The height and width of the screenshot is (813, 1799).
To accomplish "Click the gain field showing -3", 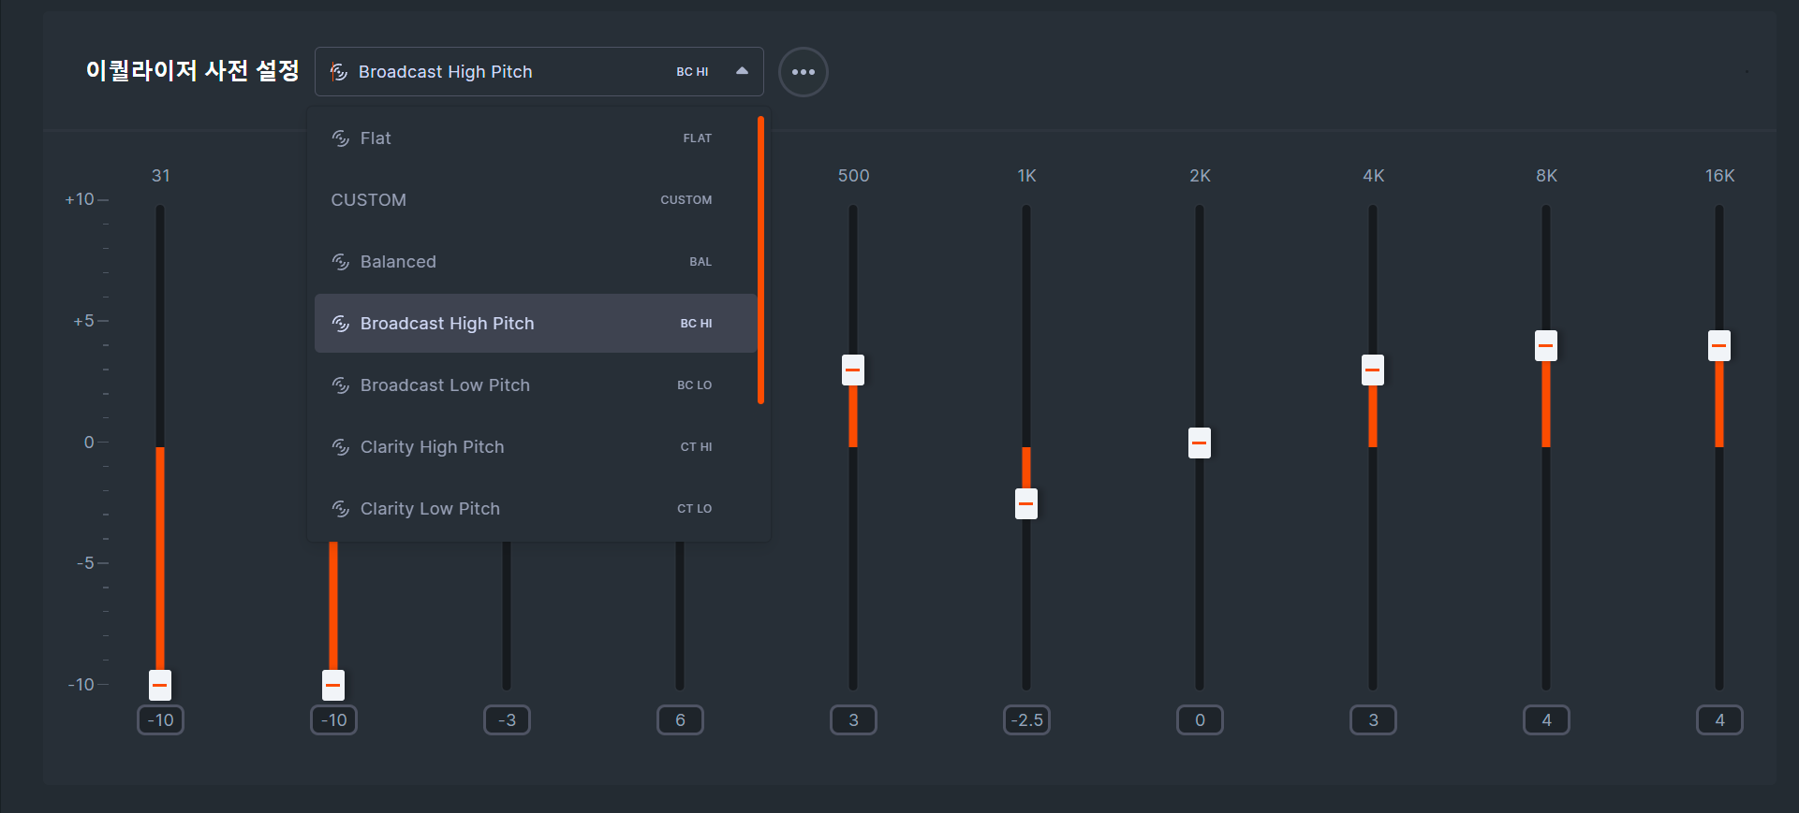I will [507, 720].
